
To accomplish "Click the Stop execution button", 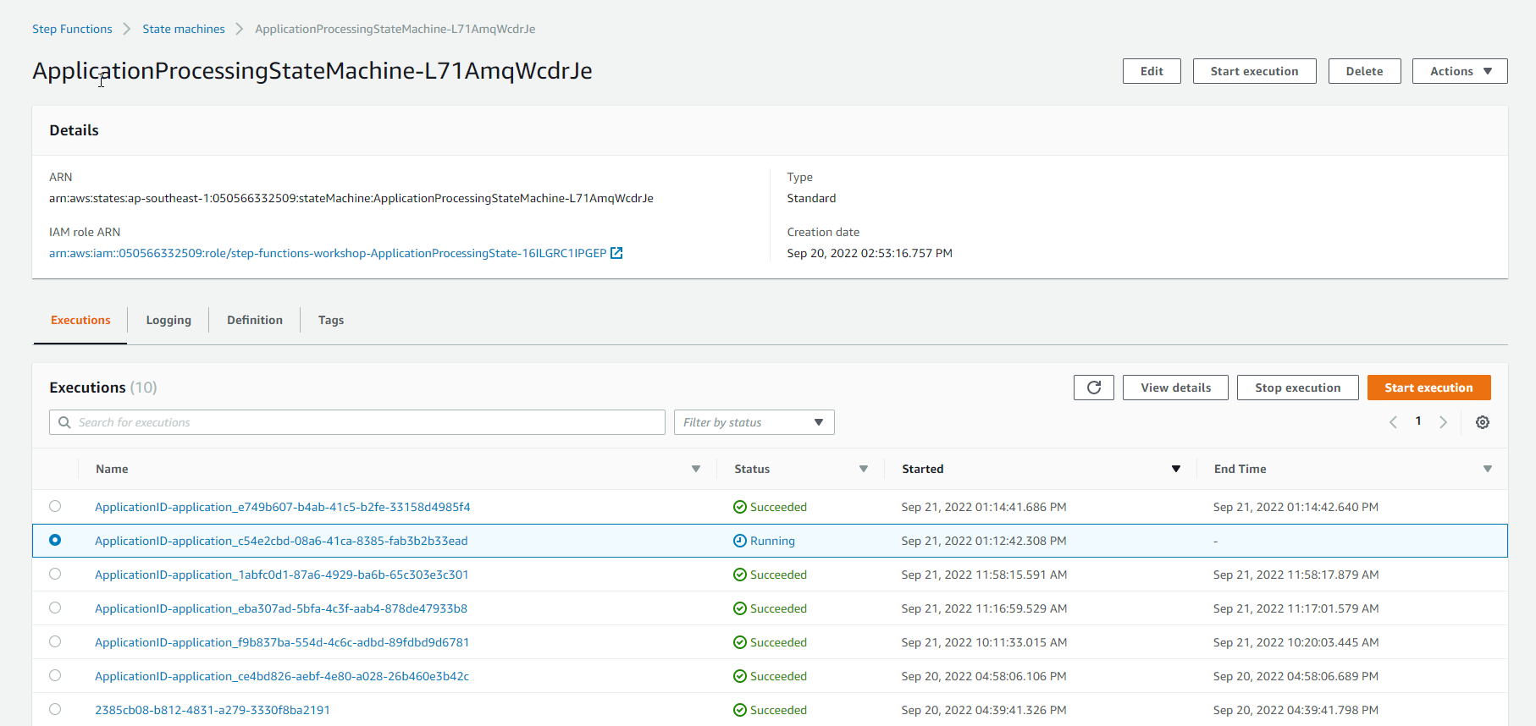I will coord(1297,388).
